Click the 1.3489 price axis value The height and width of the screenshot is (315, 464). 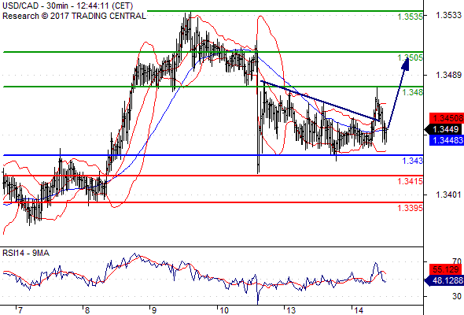448,75
